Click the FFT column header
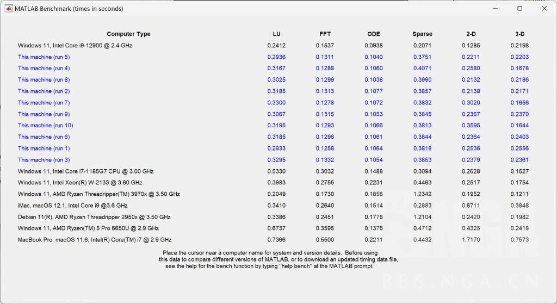557x304 pixels. coord(325,34)
